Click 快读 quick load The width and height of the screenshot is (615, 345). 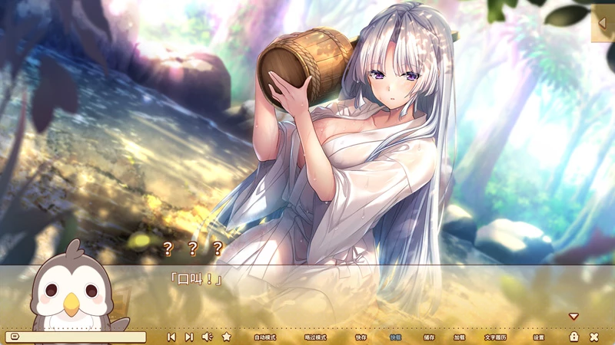[x=395, y=337]
